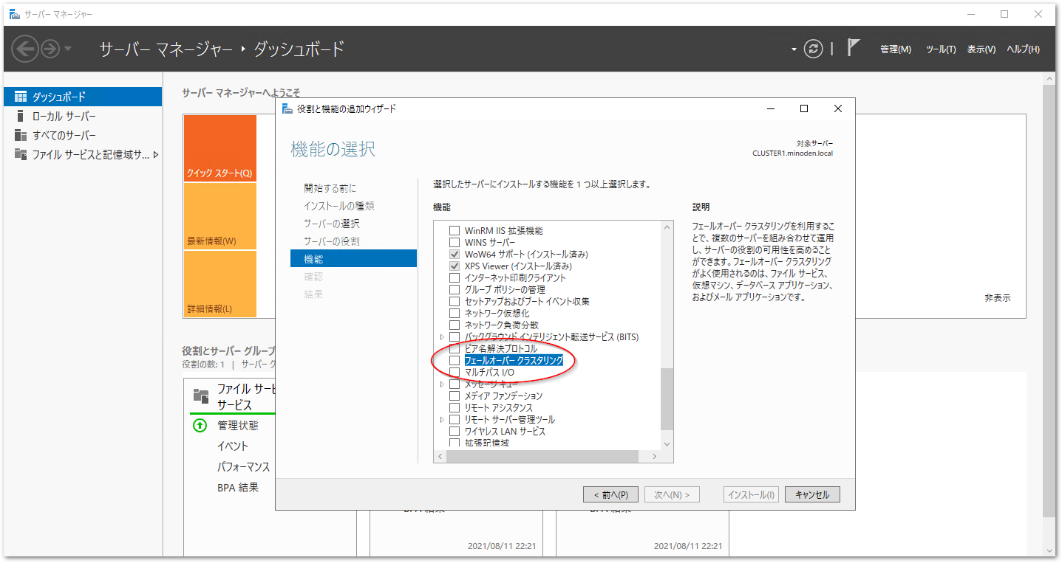Image resolution: width=1062 pixels, height=563 pixels.
Task: Open the ツール(T) menu
Action: (x=940, y=49)
